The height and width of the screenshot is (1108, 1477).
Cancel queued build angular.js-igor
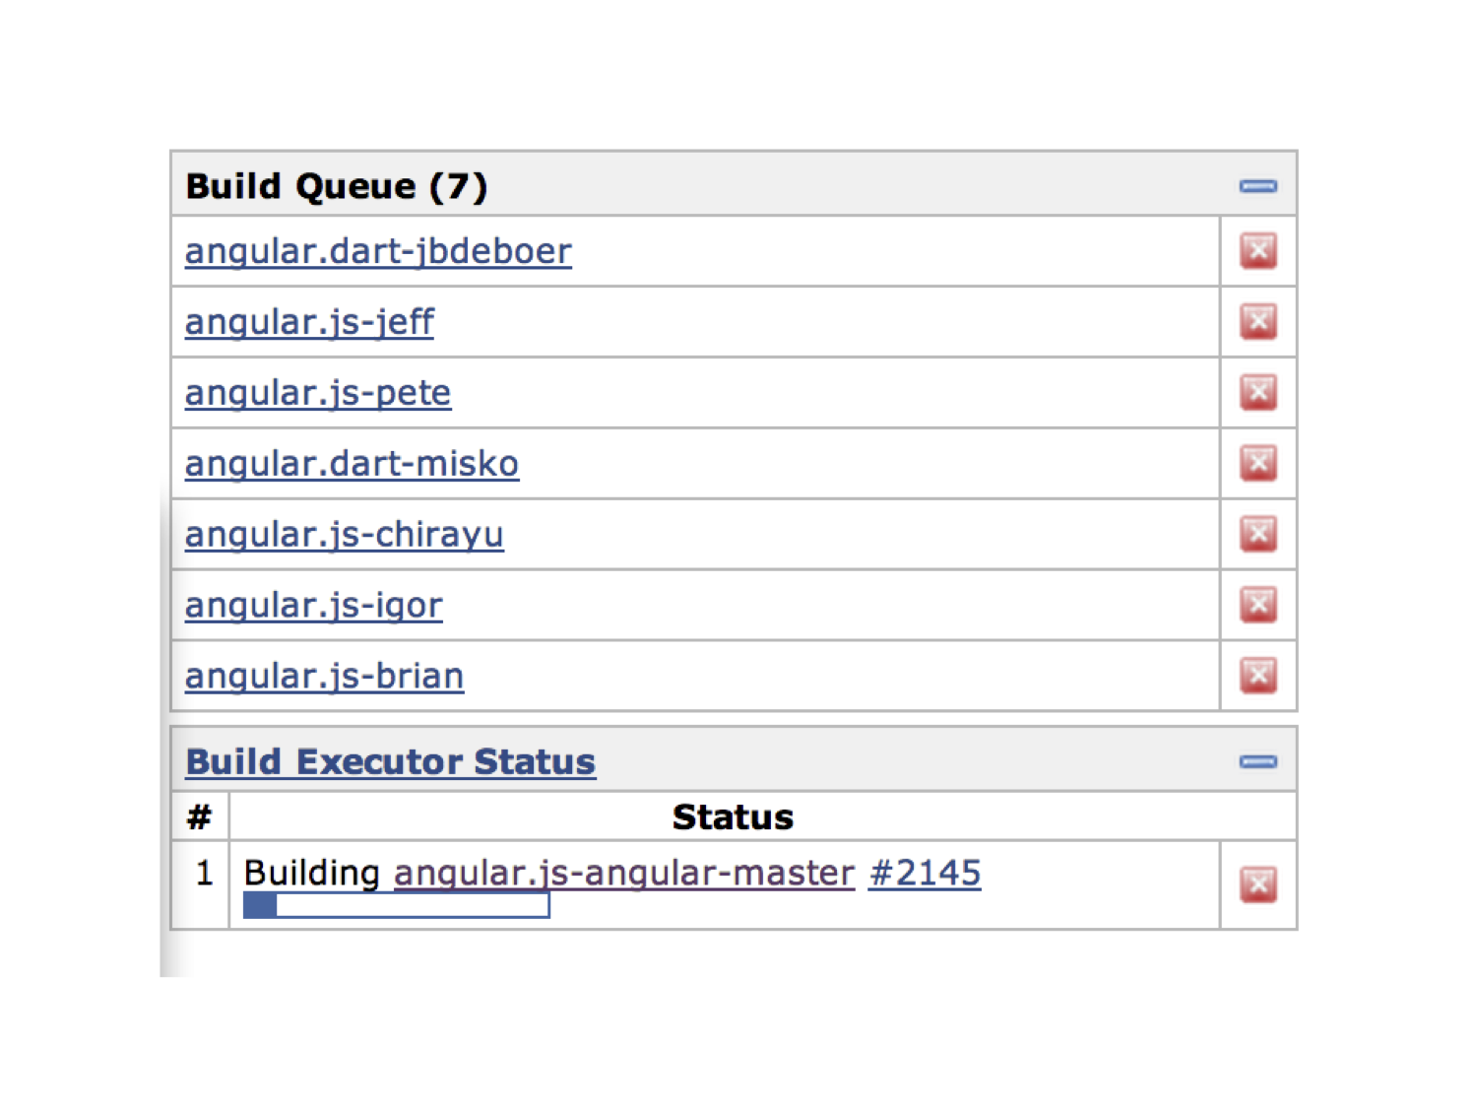pyautogui.click(x=1257, y=606)
